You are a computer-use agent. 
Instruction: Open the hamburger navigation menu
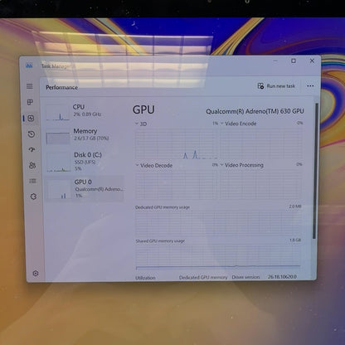point(30,86)
